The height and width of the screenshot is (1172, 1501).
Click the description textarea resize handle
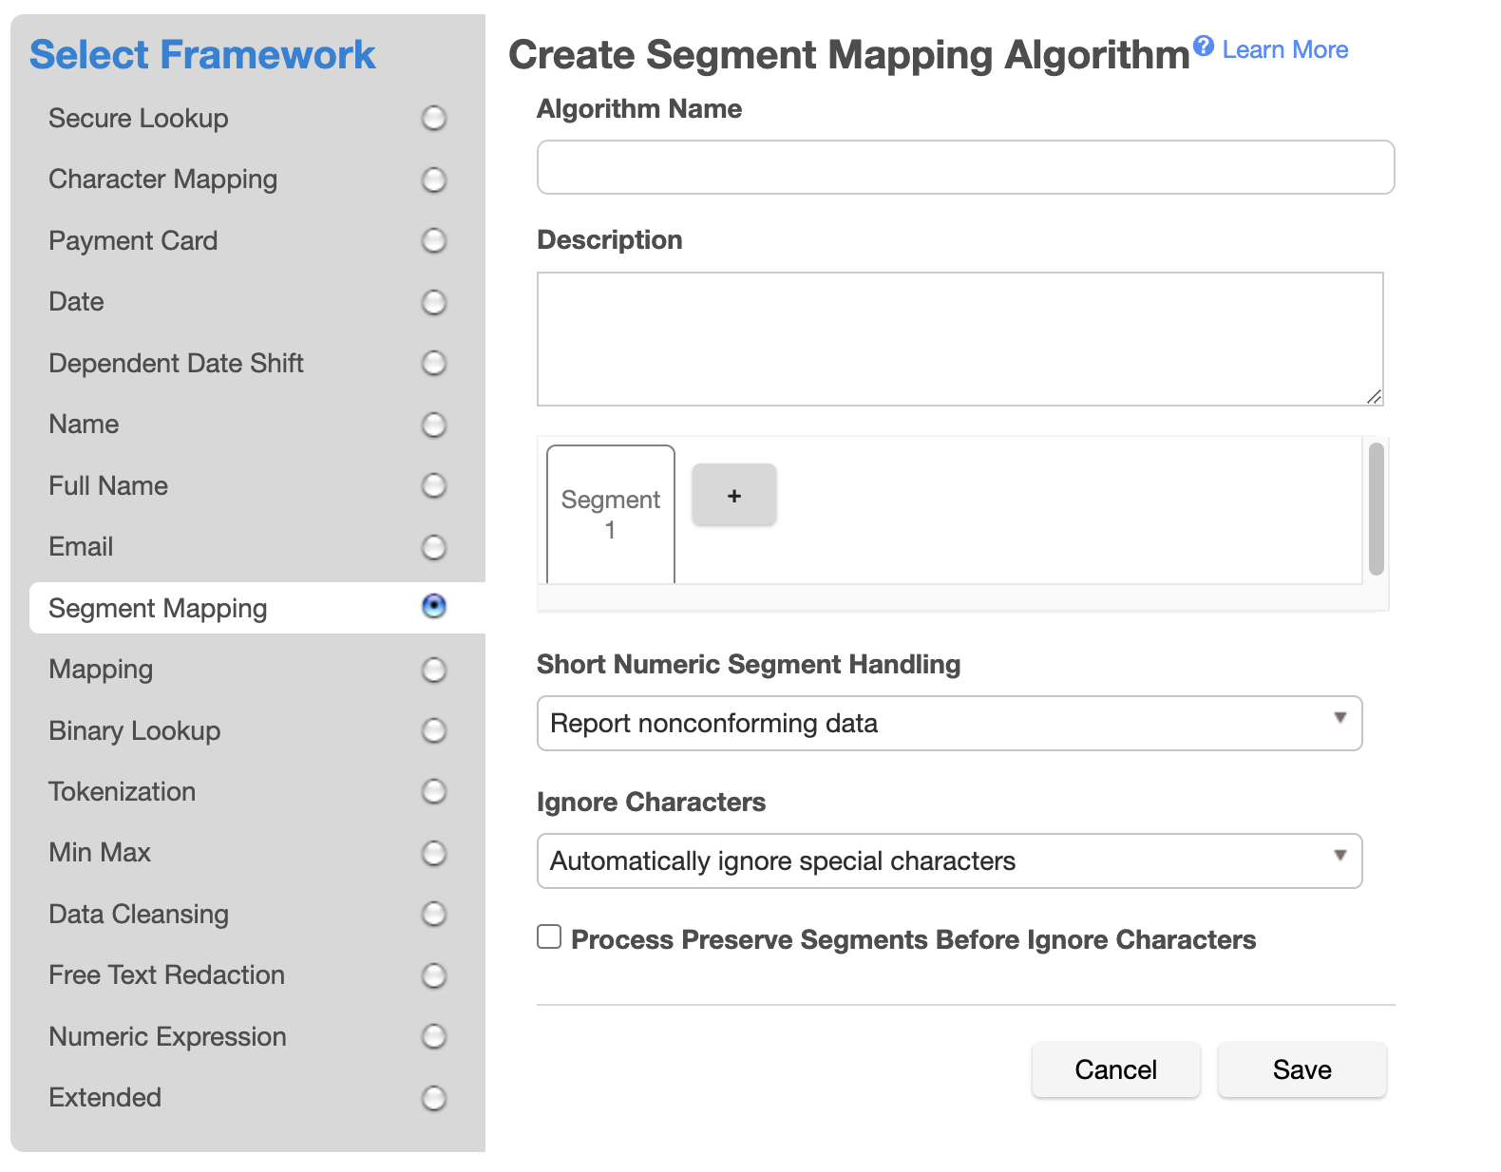coord(1374,396)
